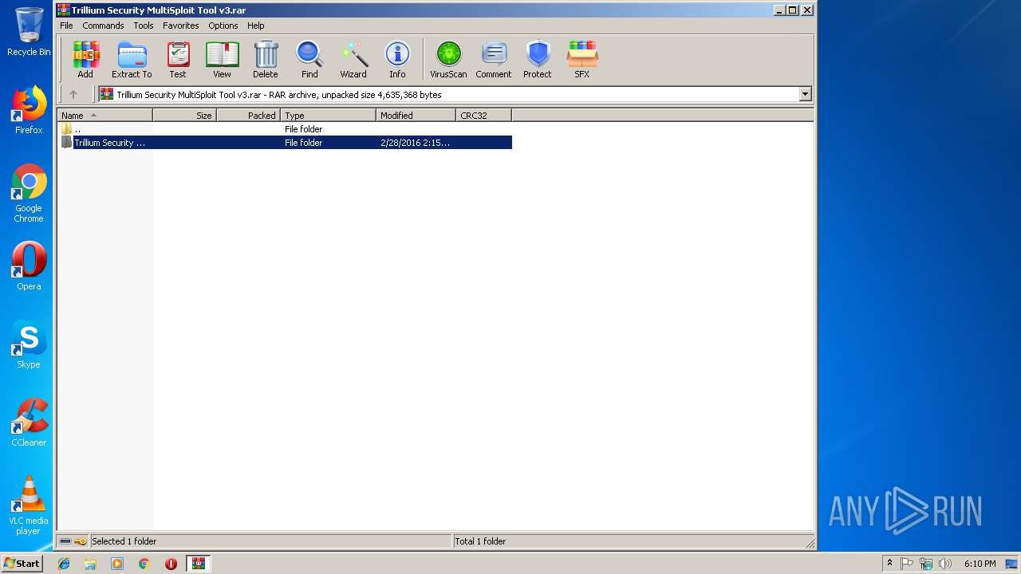
Task: Click the drive icon in status bar
Action: [x=65, y=541]
